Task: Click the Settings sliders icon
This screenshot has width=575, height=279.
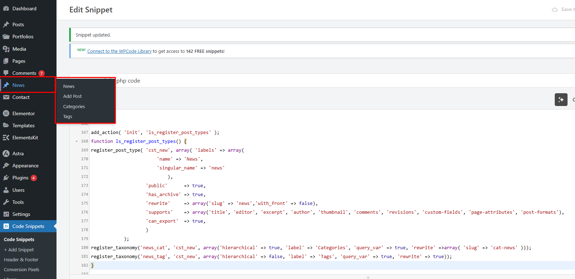Action: coord(6,214)
